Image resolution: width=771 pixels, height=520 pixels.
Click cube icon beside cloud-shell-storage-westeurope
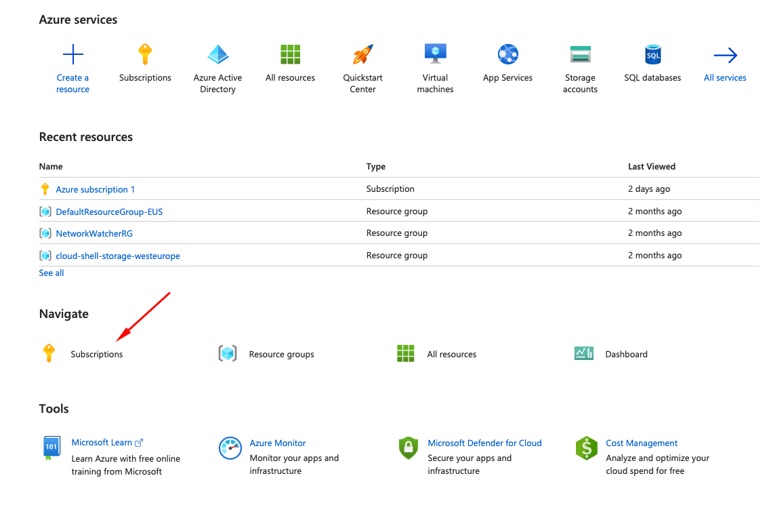coord(45,256)
